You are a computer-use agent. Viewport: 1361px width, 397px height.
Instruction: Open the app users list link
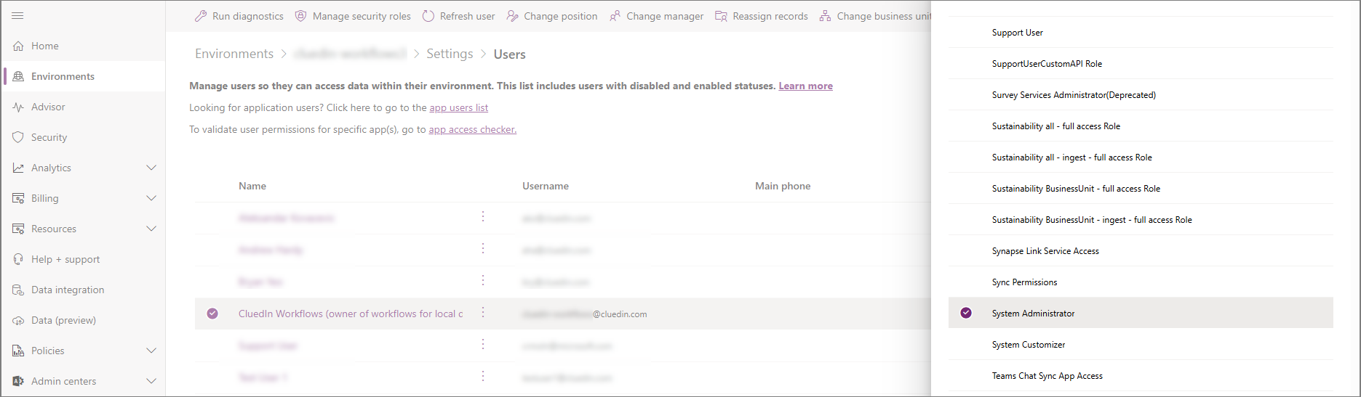point(458,107)
